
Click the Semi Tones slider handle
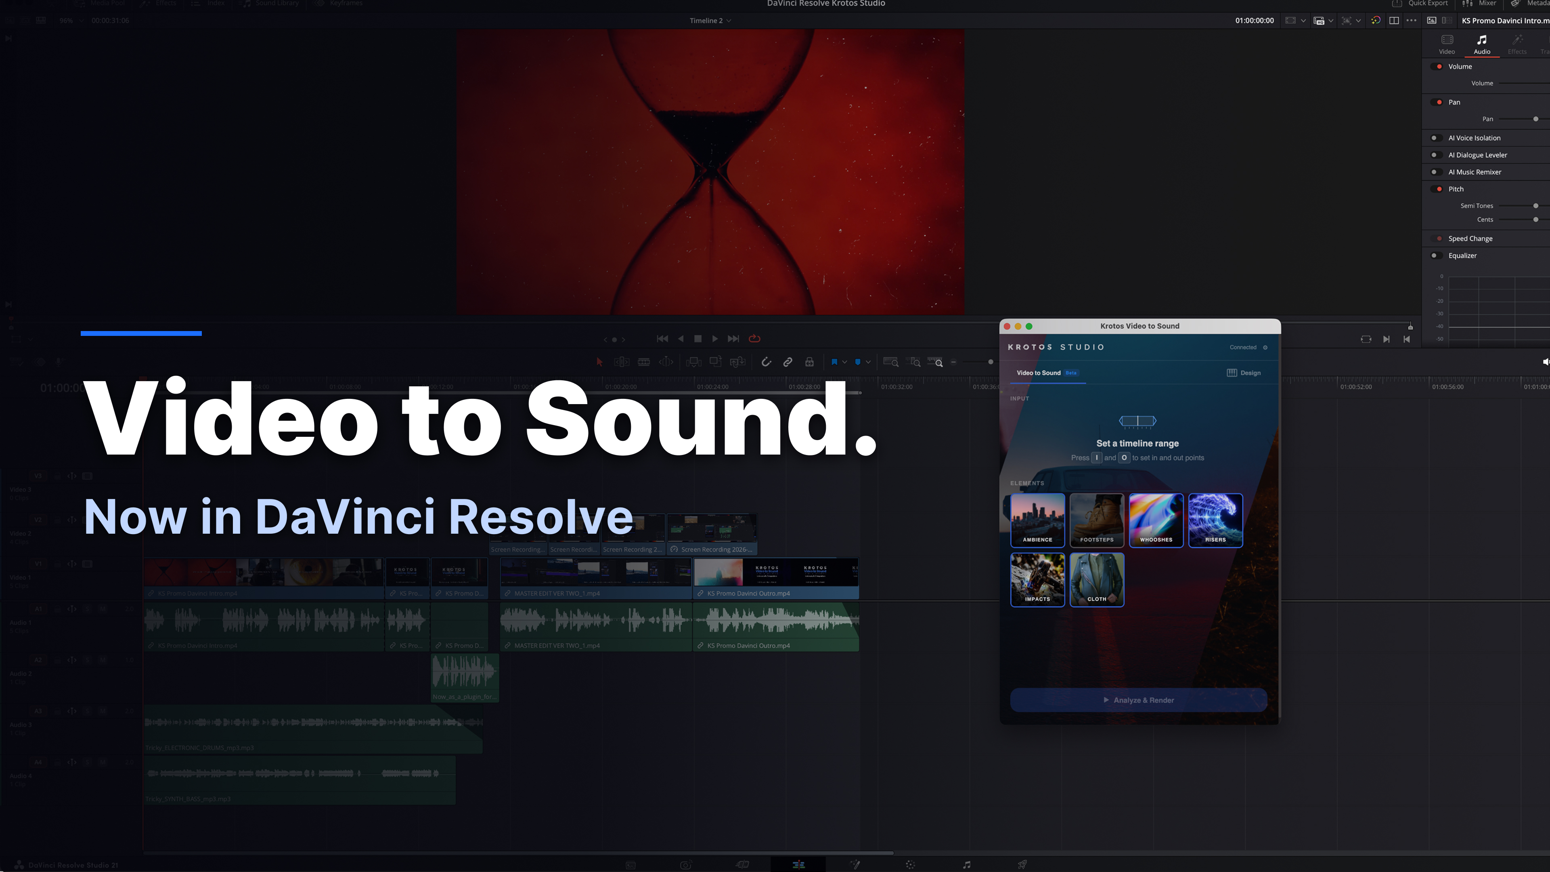tap(1535, 206)
